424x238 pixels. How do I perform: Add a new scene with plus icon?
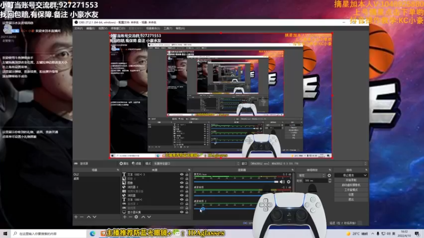[76, 217]
